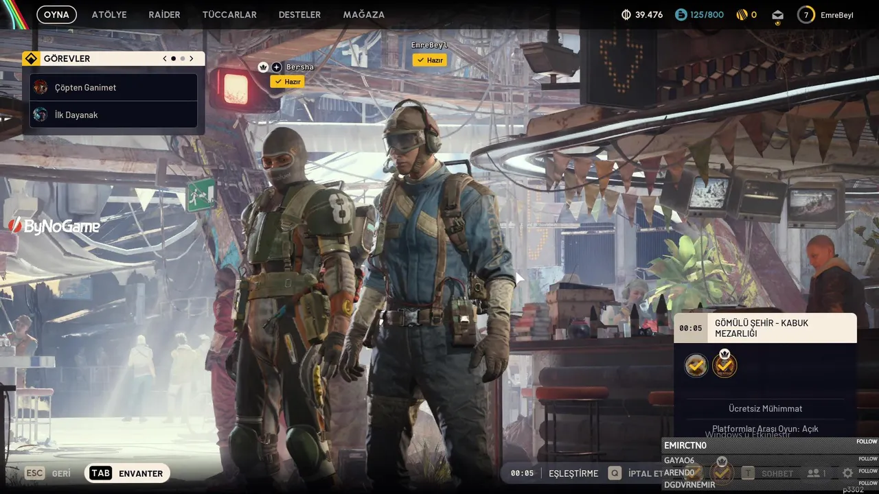Click the Ücretsiz Mühimmat option
The height and width of the screenshot is (494, 879).
point(766,408)
